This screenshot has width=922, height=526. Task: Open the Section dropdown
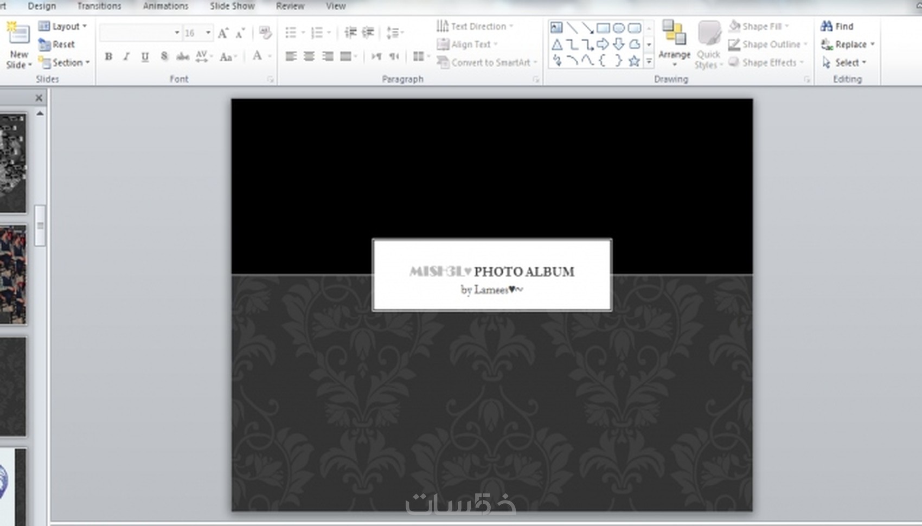(64, 63)
